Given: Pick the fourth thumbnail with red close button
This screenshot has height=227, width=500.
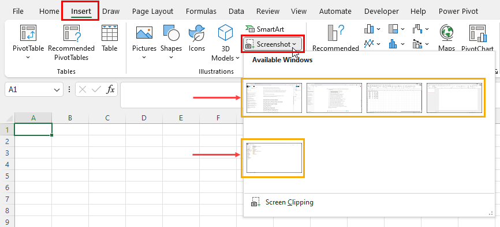Looking at the screenshot, I should click(x=454, y=98).
